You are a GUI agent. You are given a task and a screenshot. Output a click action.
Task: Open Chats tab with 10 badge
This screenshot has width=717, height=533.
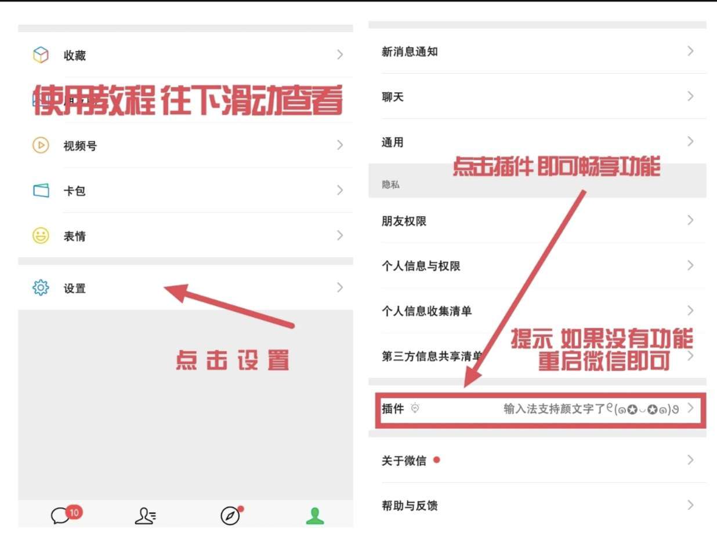coord(62,515)
